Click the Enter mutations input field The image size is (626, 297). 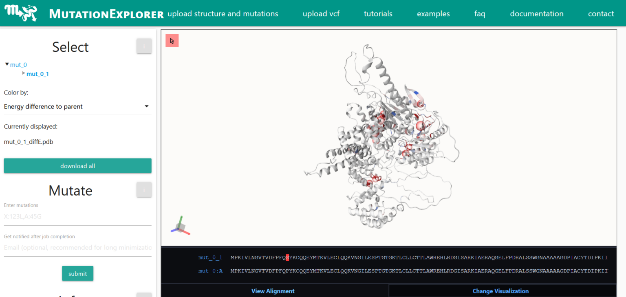pos(77,216)
